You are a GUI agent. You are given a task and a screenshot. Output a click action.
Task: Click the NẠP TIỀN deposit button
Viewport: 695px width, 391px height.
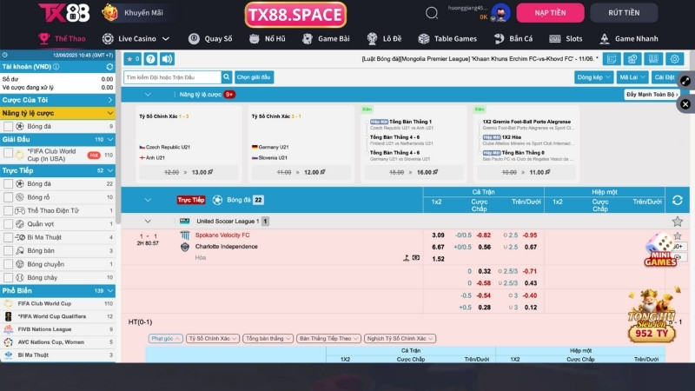point(550,13)
